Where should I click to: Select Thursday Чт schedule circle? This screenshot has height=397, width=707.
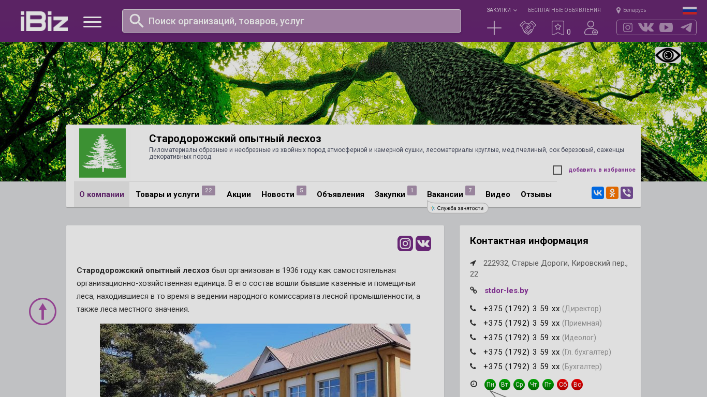coord(534,385)
